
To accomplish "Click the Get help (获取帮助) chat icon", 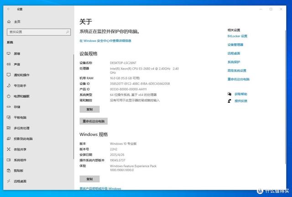I will click(229, 94).
